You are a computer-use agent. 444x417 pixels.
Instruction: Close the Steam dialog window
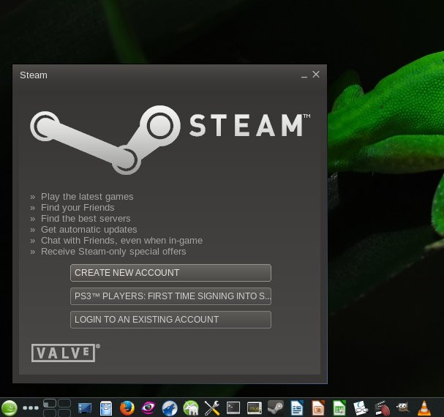(x=316, y=75)
